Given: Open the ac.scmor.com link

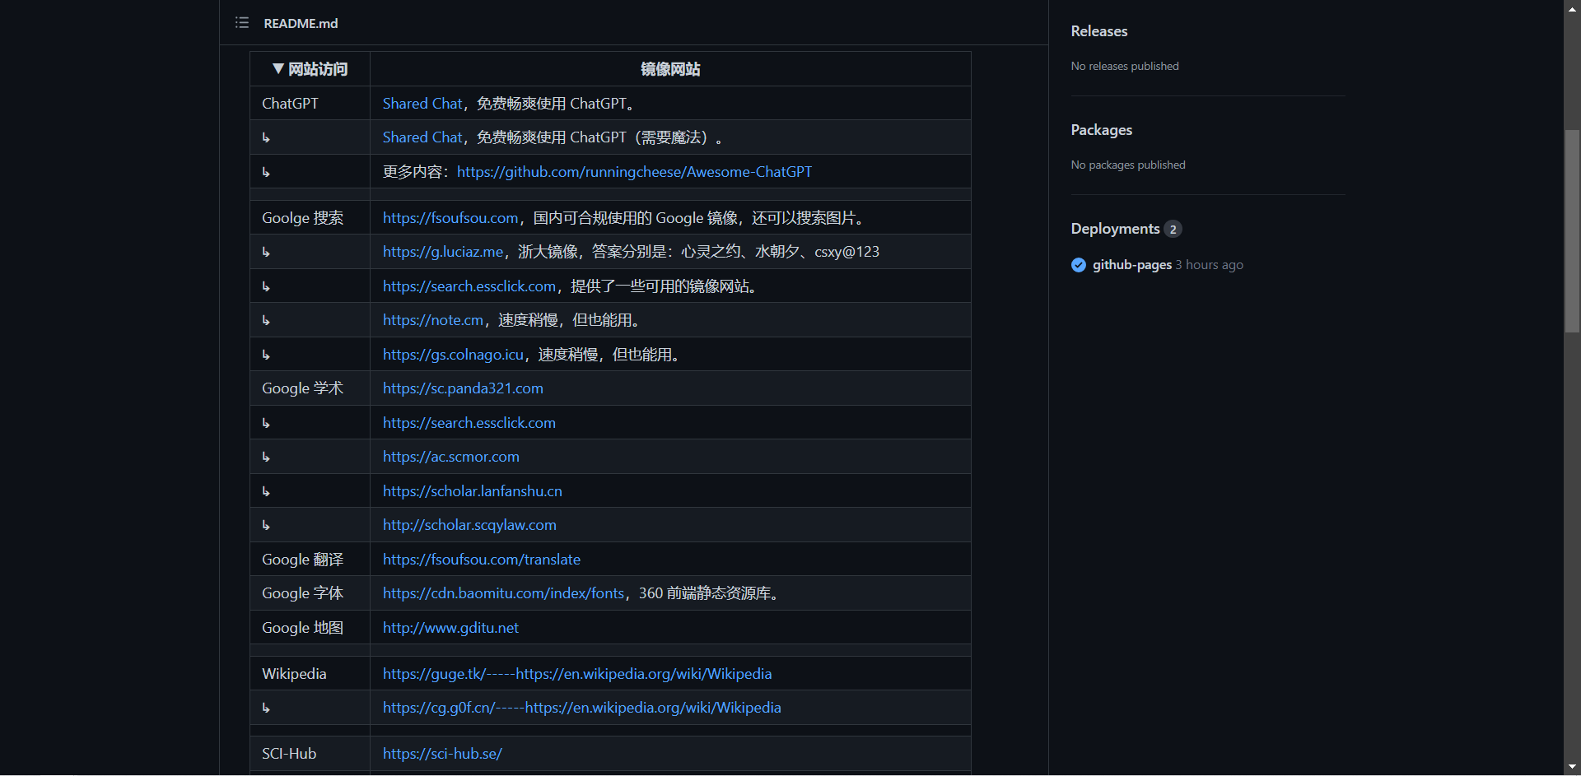Looking at the screenshot, I should coord(451,457).
